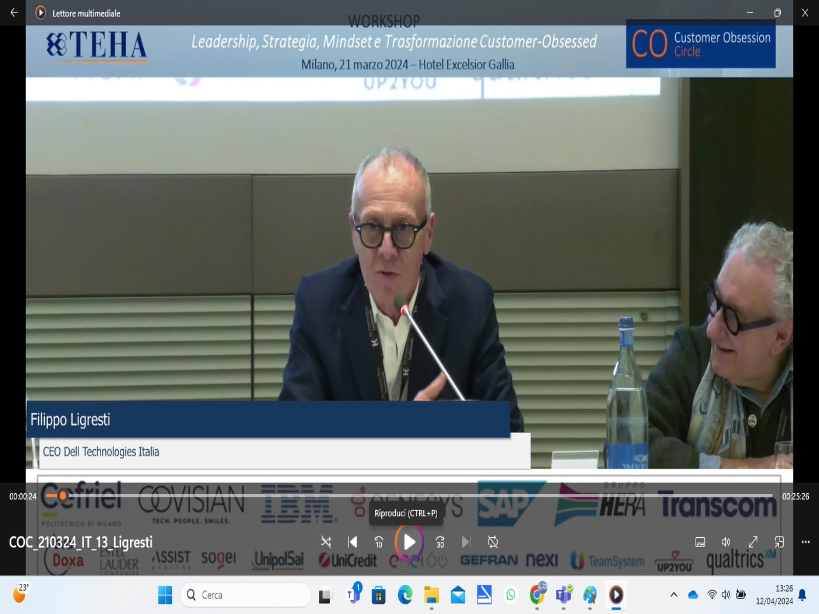
Task: Open the Mail app from taskbar
Action: tap(458, 595)
